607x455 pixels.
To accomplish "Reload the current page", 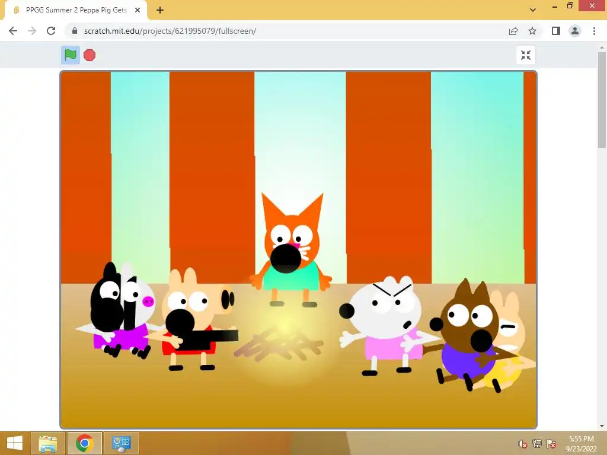I will (51, 31).
